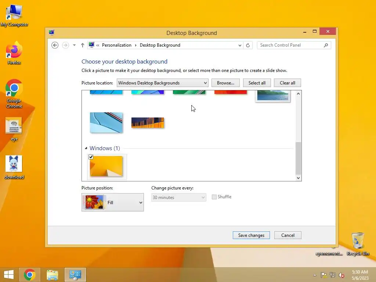Launch Firefox from the desktop
This screenshot has width=376, height=282.
tap(14, 53)
